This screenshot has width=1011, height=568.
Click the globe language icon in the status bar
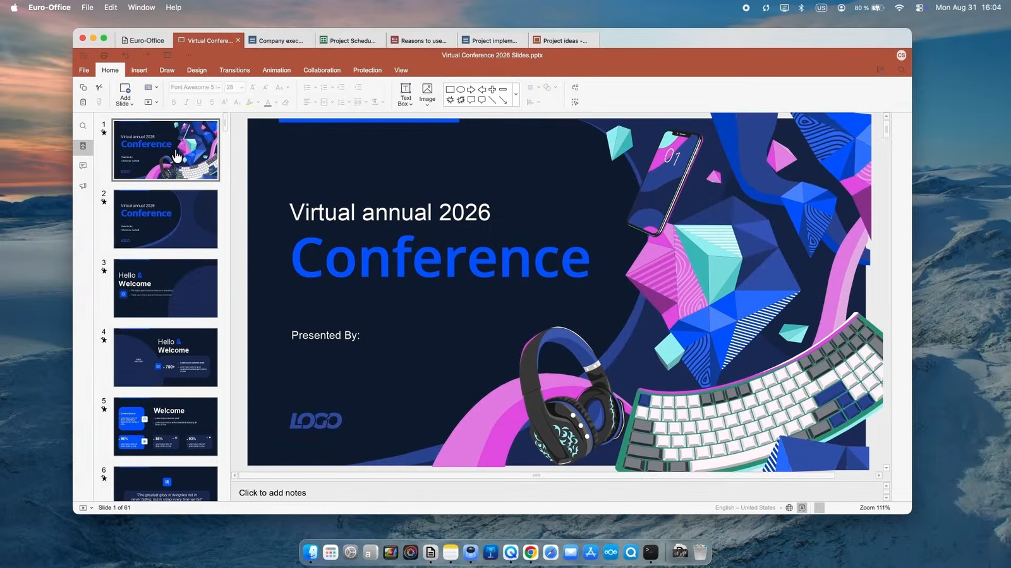[x=789, y=508]
